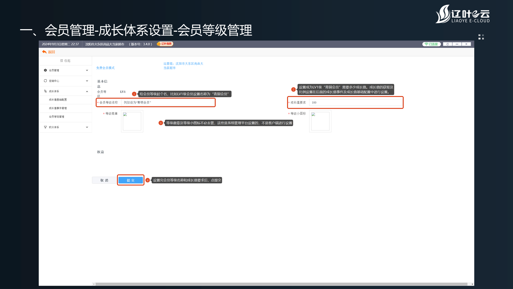513x289 pixels.
Task: Click the date and time text
Action: pos(60,44)
